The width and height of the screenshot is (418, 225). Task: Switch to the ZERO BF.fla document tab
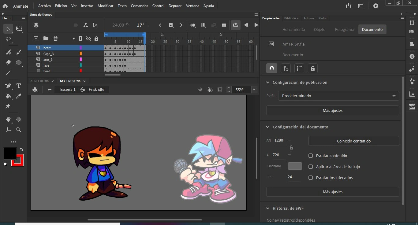pyautogui.click(x=39, y=81)
